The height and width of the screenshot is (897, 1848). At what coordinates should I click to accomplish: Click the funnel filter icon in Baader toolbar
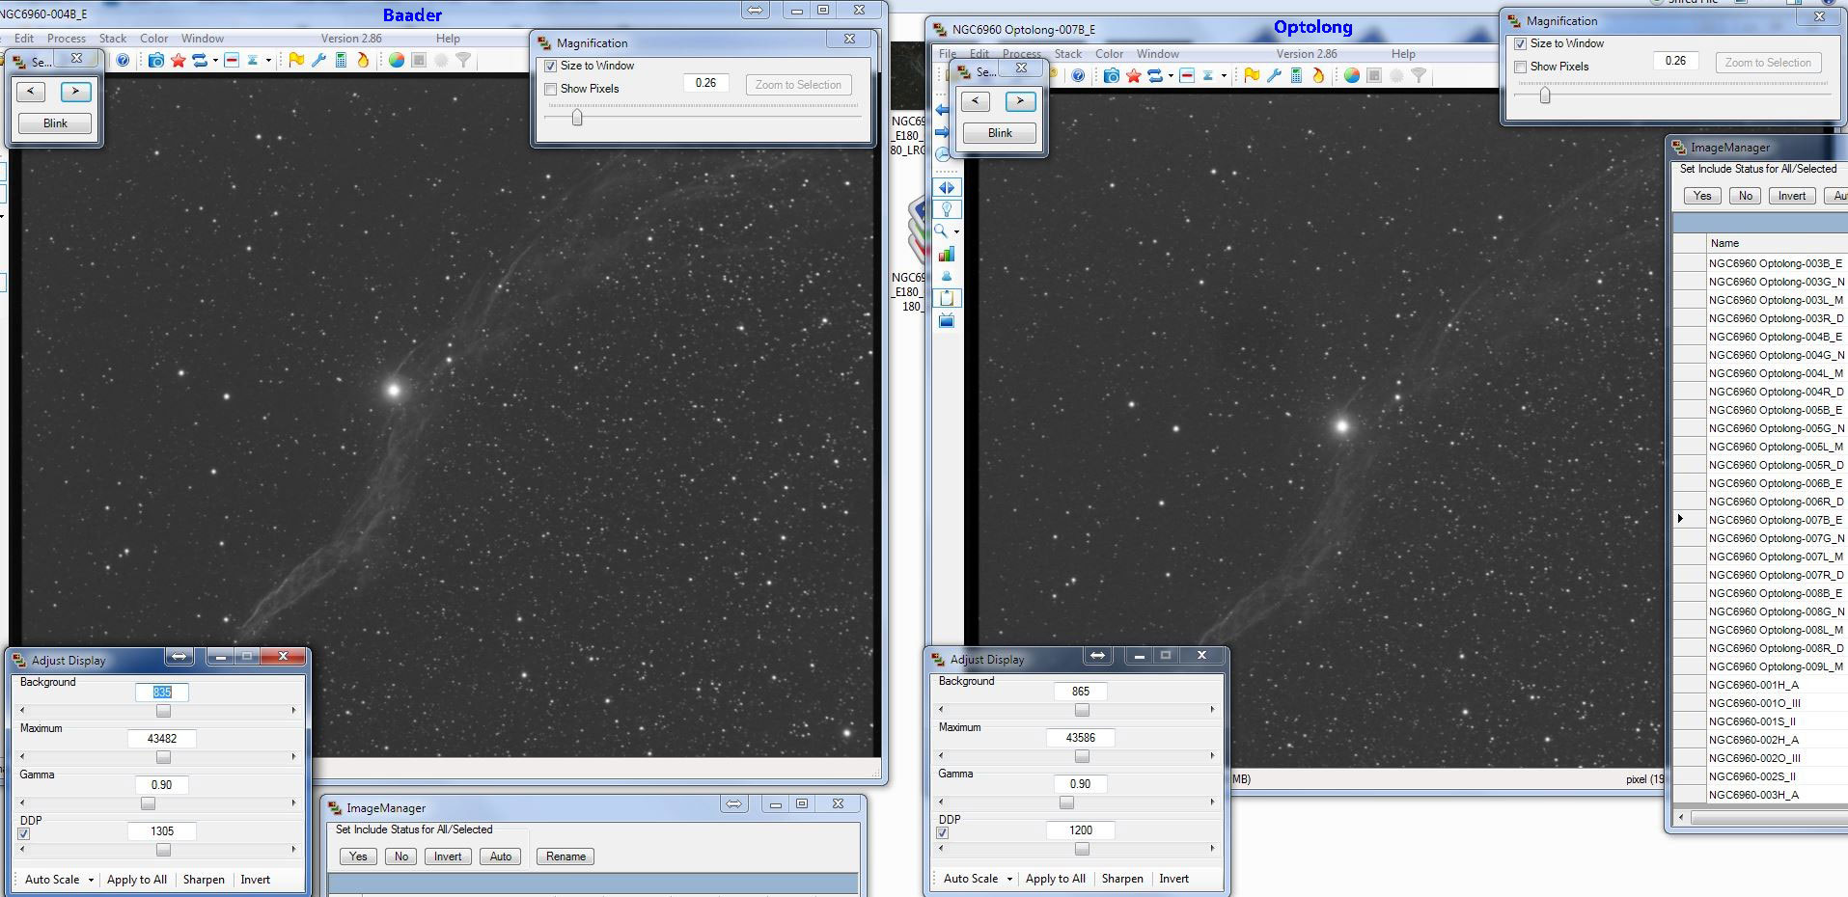[463, 60]
